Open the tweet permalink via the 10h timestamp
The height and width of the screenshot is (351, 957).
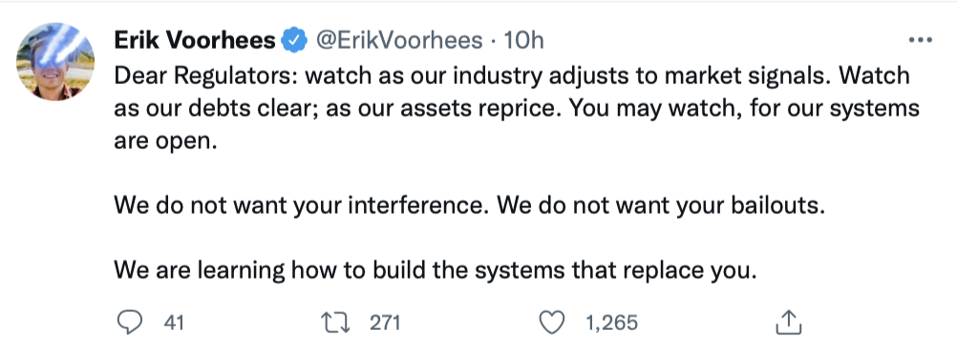[x=523, y=41]
